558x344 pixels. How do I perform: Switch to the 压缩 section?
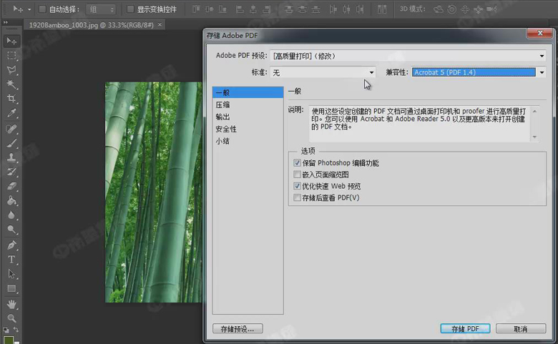coord(223,104)
